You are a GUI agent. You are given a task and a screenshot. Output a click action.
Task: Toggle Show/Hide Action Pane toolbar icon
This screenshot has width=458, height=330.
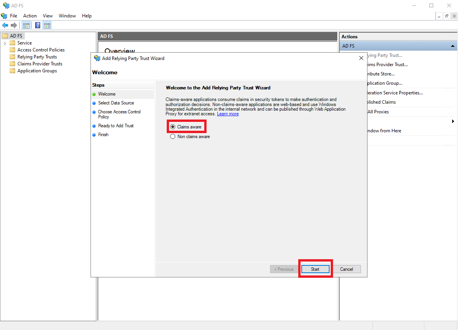[47, 26]
